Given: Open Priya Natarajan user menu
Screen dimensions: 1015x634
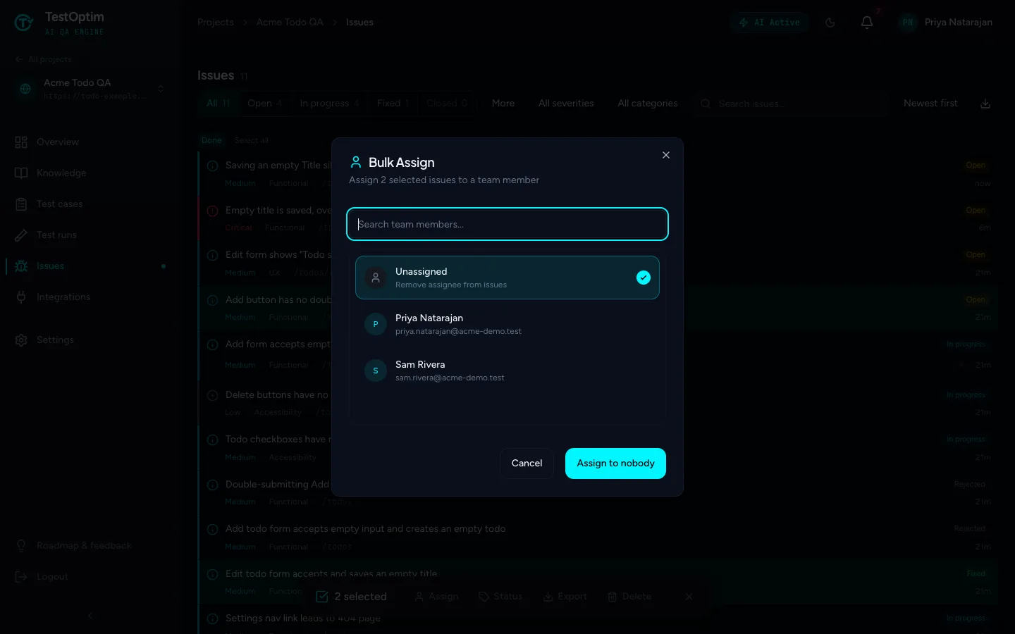Looking at the screenshot, I should (x=946, y=23).
